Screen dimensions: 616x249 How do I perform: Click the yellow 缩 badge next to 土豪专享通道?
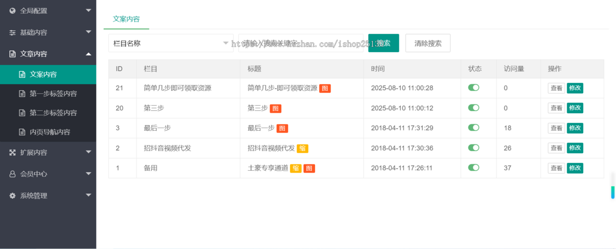point(296,168)
